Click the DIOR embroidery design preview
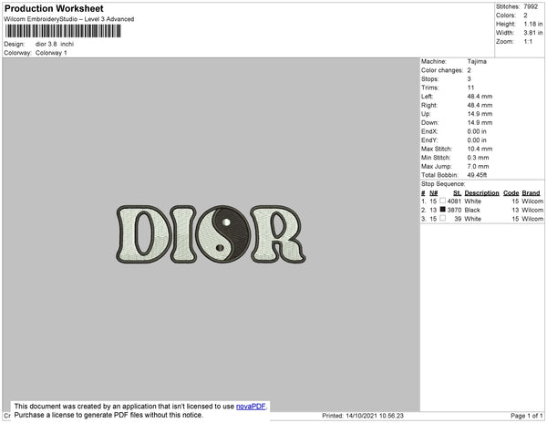547x423 pixels. coord(212,233)
